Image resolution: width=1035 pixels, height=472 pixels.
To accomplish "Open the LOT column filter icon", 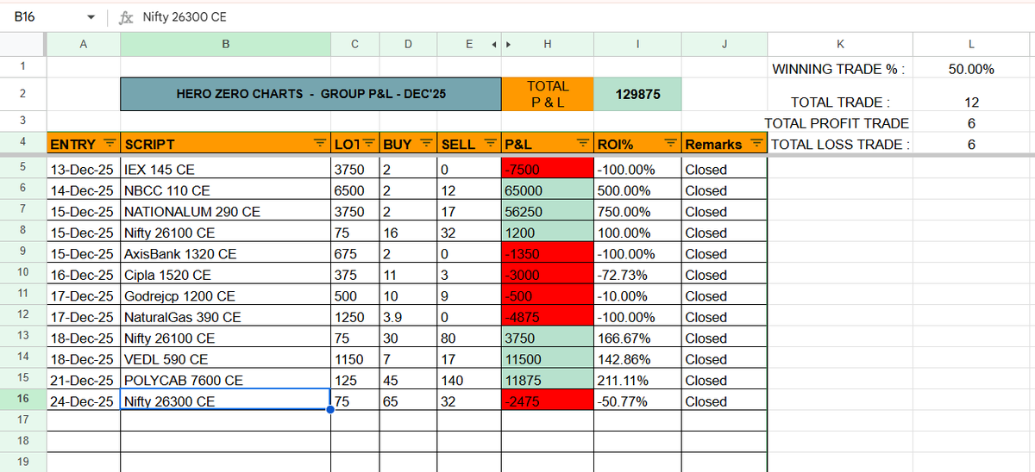I will pyautogui.click(x=369, y=144).
